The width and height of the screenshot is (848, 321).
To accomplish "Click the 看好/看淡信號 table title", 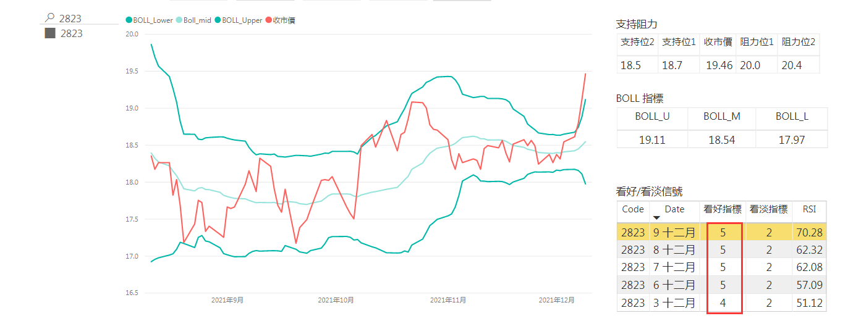I will (650, 192).
